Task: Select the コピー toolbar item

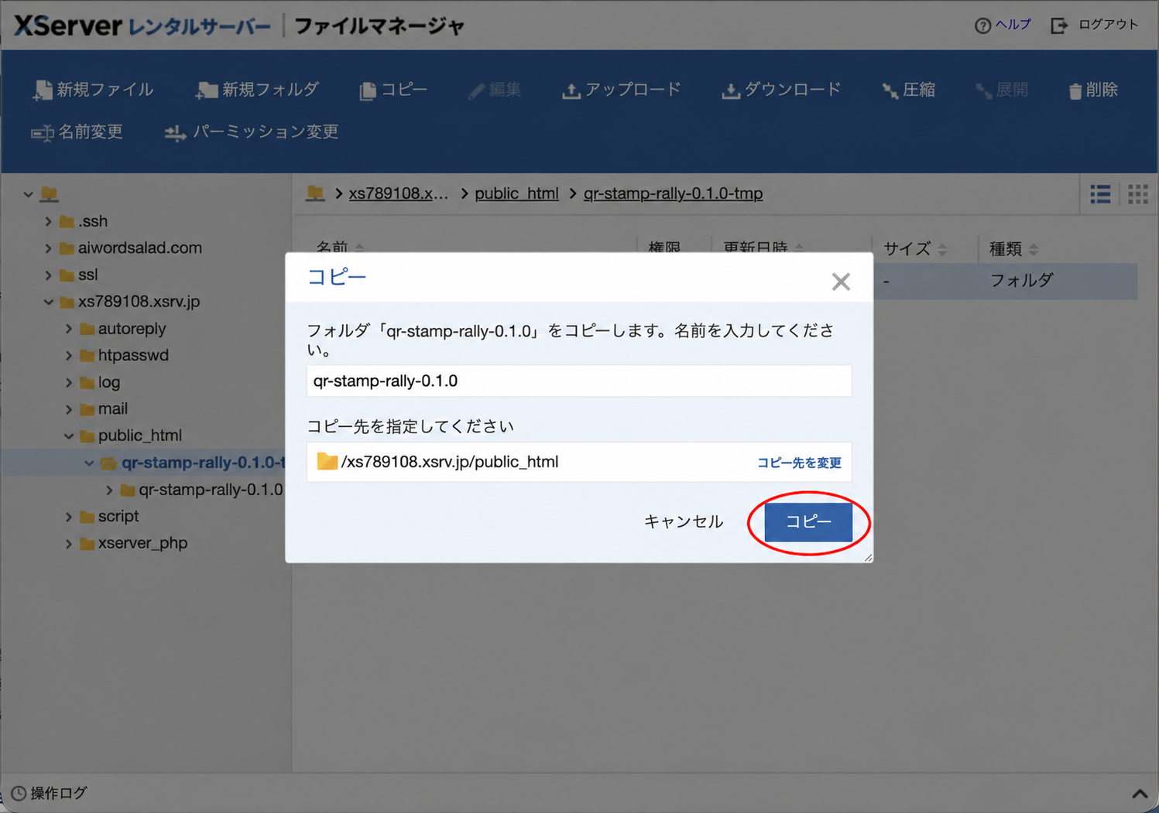Action: pyautogui.click(x=393, y=90)
